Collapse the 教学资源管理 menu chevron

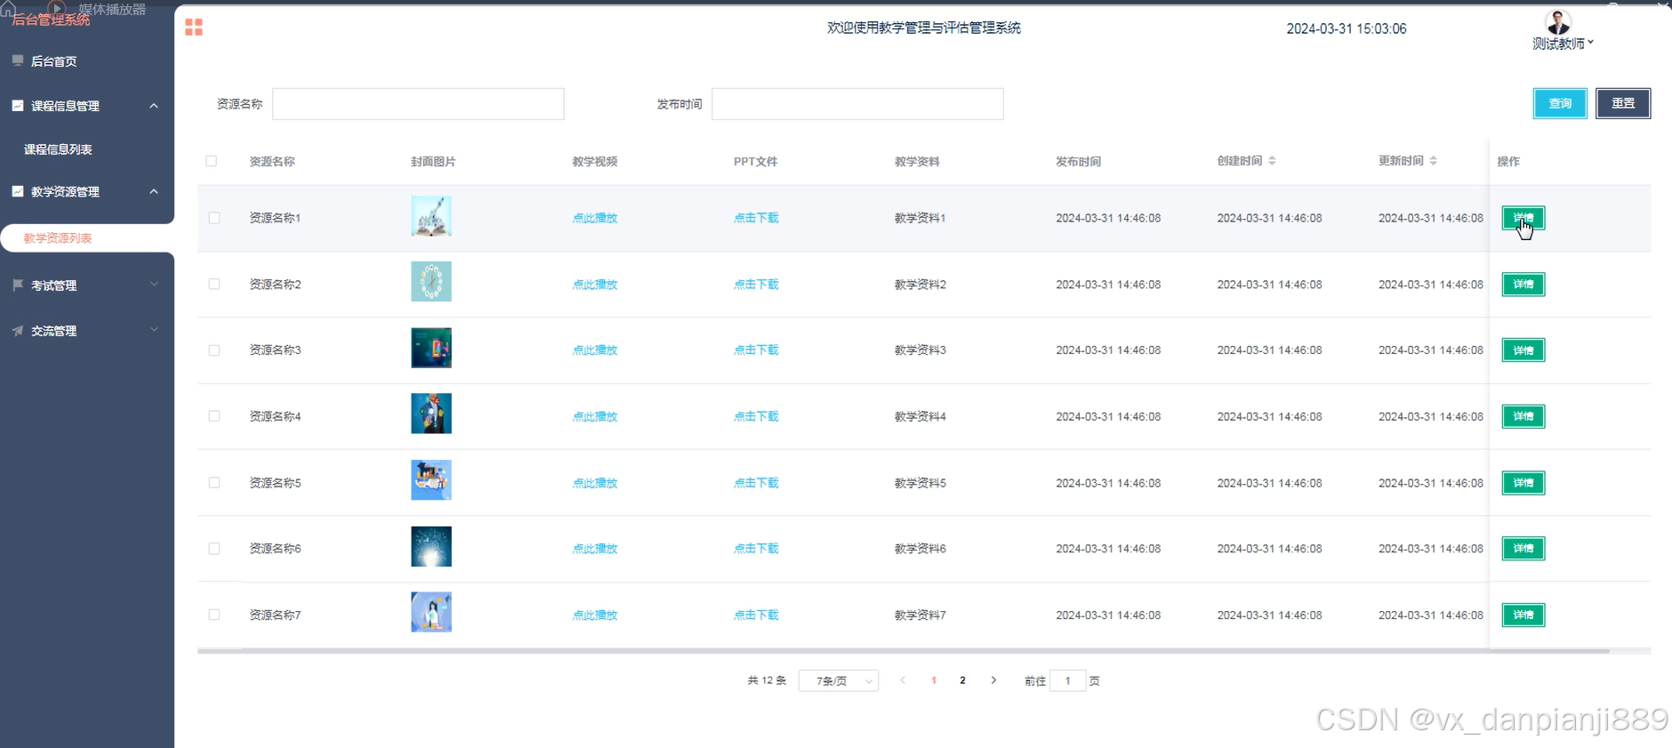coord(154,191)
